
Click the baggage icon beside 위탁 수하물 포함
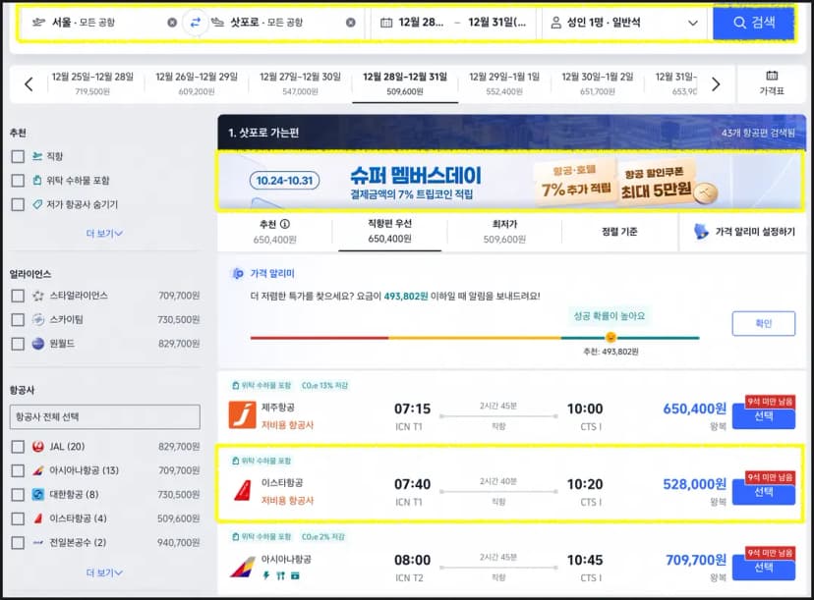pos(36,181)
